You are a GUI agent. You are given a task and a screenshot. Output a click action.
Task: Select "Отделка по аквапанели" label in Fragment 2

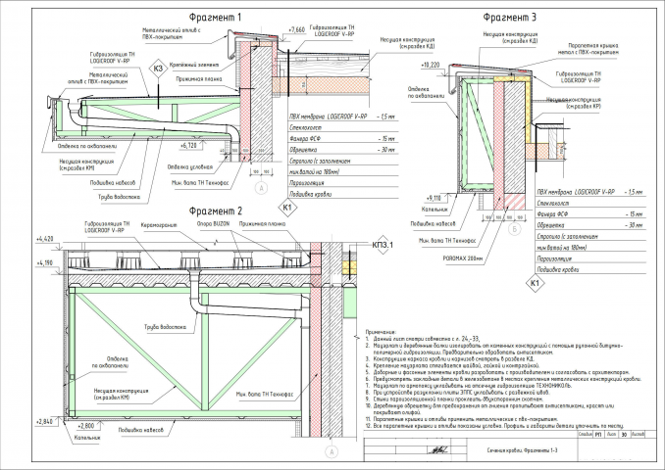click(112, 362)
